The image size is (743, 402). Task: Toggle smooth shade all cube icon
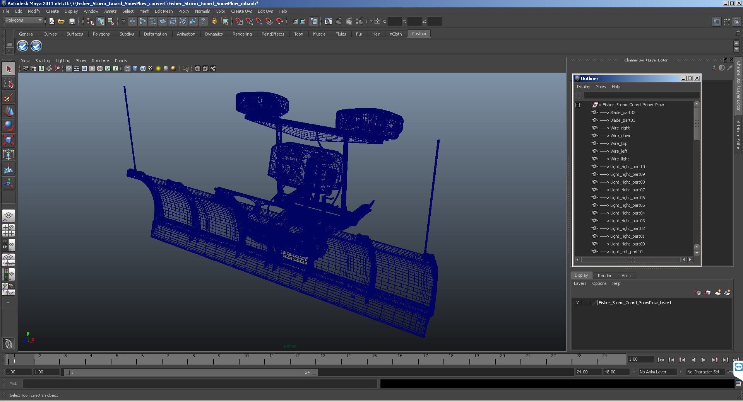135,68
